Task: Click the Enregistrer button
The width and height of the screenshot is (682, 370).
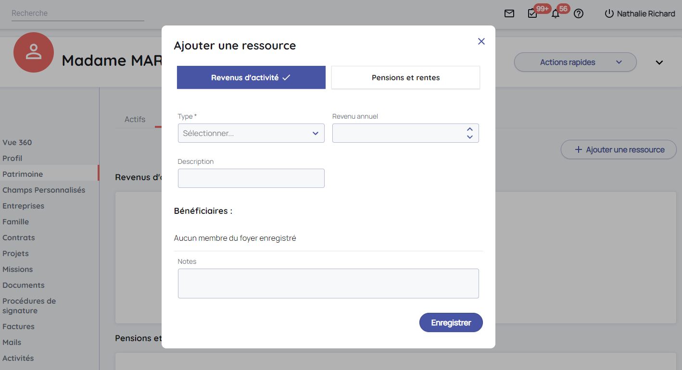Action: coord(451,322)
